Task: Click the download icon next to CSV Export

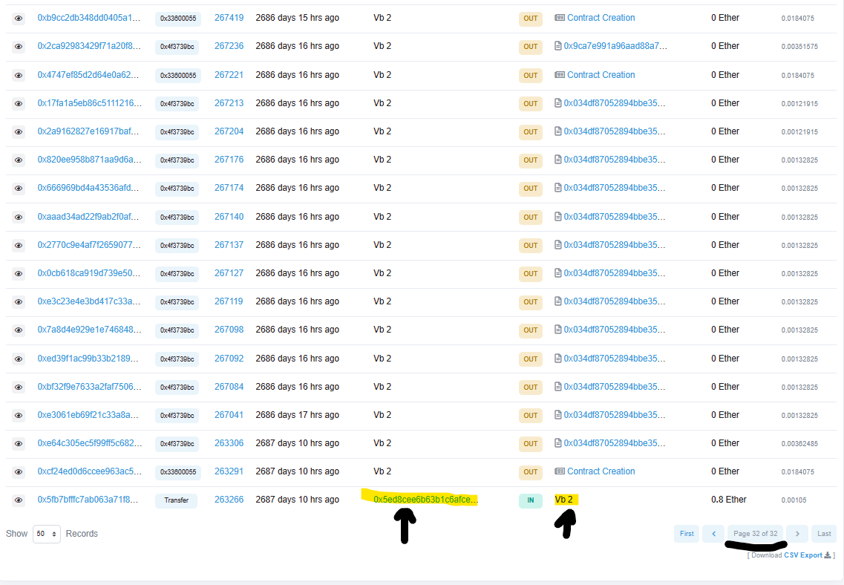Action: pos(828,555)
